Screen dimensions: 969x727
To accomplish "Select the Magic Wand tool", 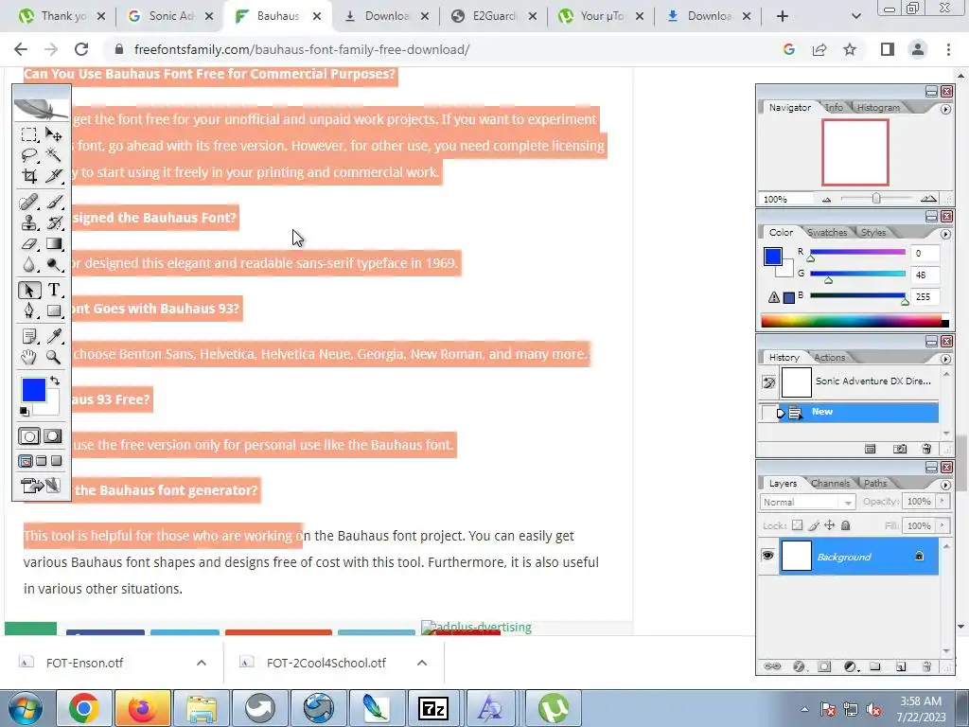I will click(x=54, y=154).
